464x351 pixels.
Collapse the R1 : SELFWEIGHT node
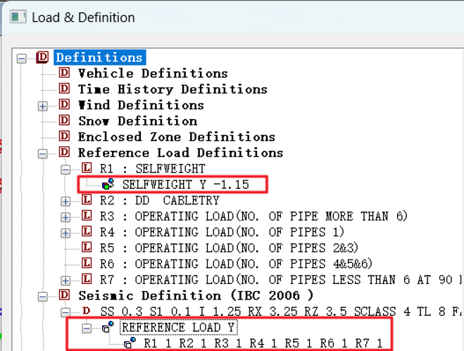tap(65, 170)
